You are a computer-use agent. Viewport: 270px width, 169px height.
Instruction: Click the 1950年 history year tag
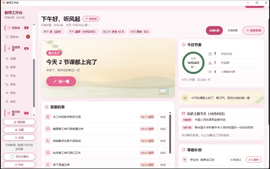[x=187, y=120]
